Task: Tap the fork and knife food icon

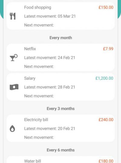Action: coord(13,16)
